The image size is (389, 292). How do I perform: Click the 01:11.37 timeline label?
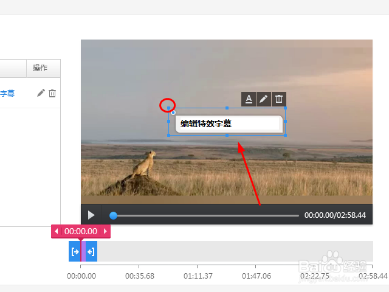coord(198,276)
